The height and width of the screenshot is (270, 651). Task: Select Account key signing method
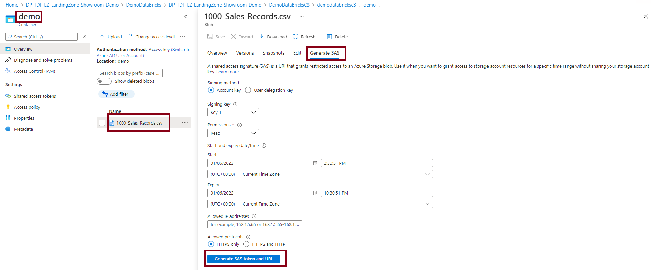(211, 90)
